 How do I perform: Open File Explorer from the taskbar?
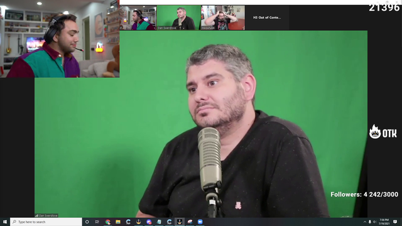click(118, 222)
